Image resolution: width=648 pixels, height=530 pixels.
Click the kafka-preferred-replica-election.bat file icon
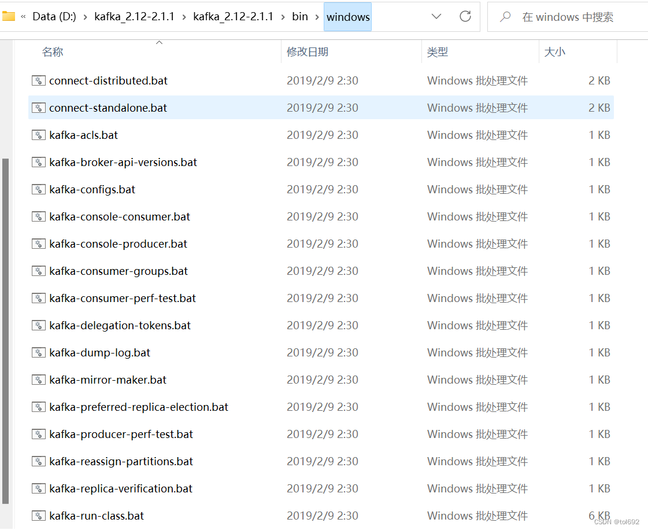38,407
